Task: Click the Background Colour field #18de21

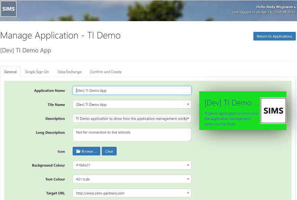Action: [132, 165]
